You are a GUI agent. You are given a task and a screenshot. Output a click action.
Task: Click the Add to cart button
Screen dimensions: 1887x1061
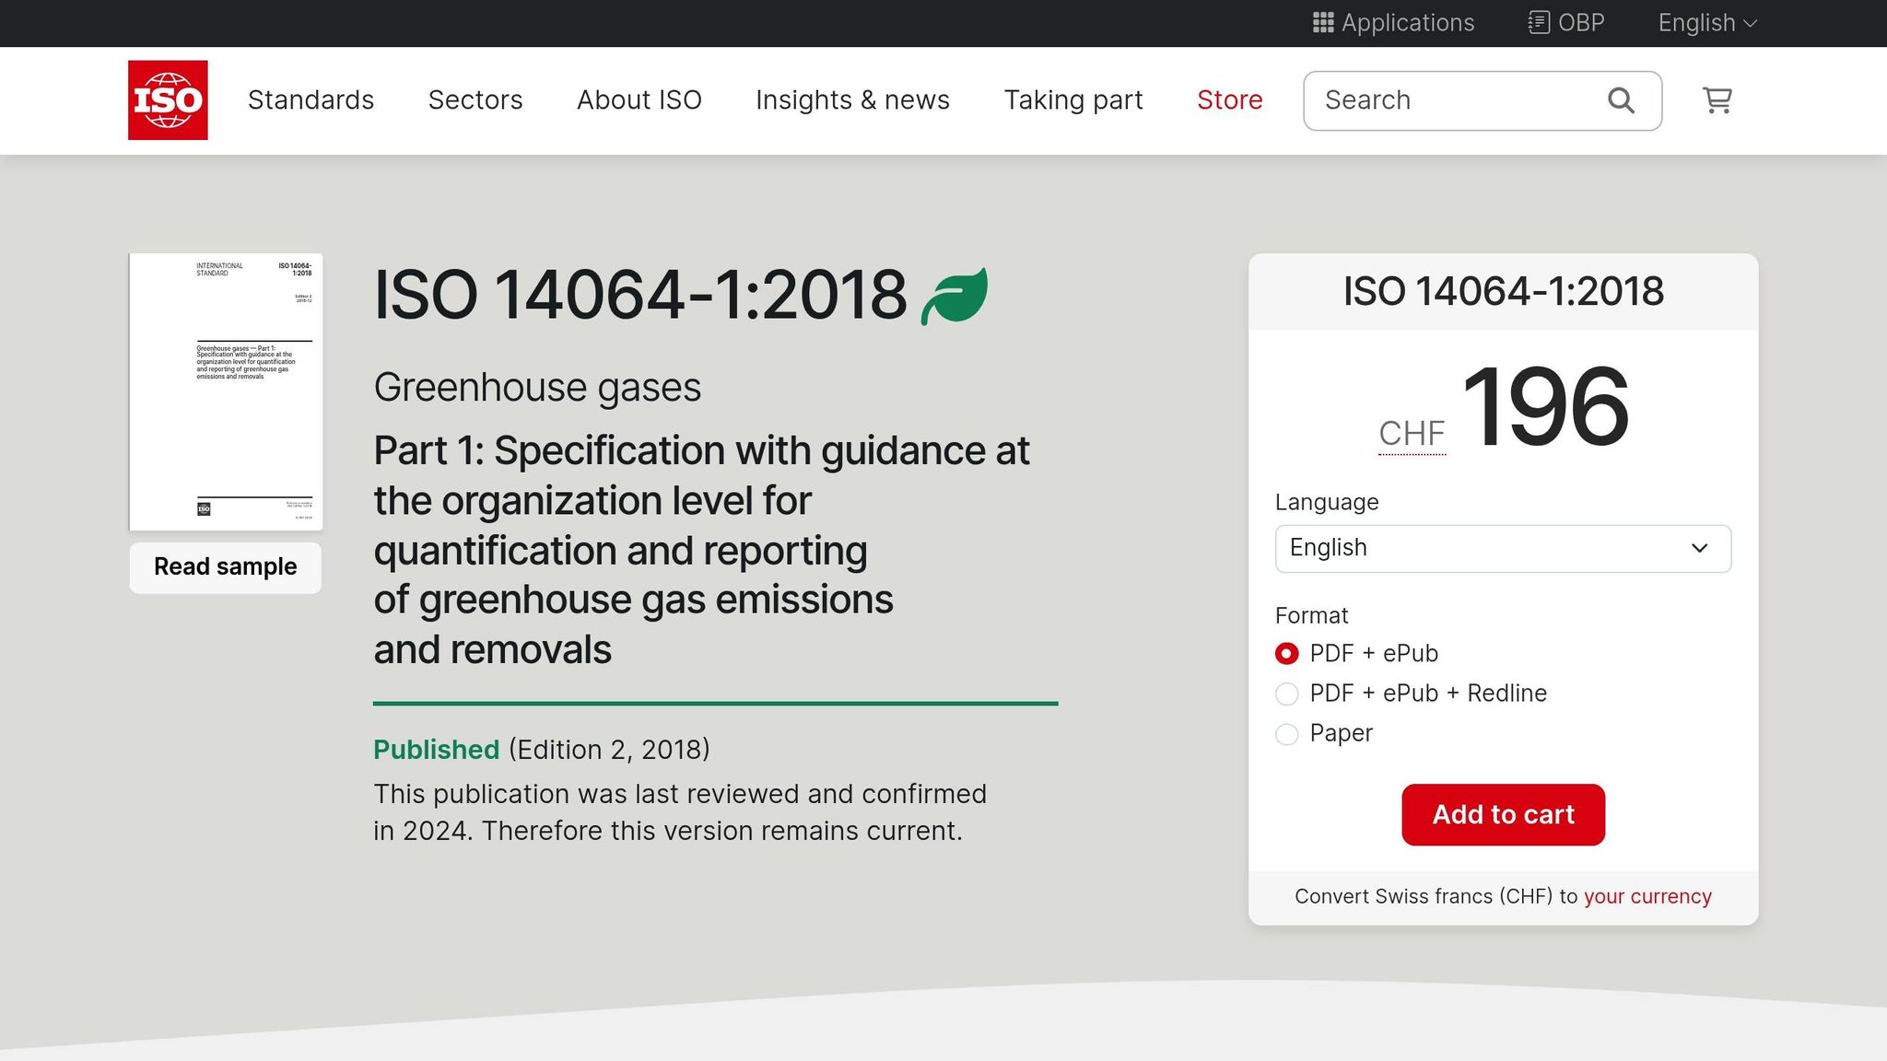tap(1503, 814)
